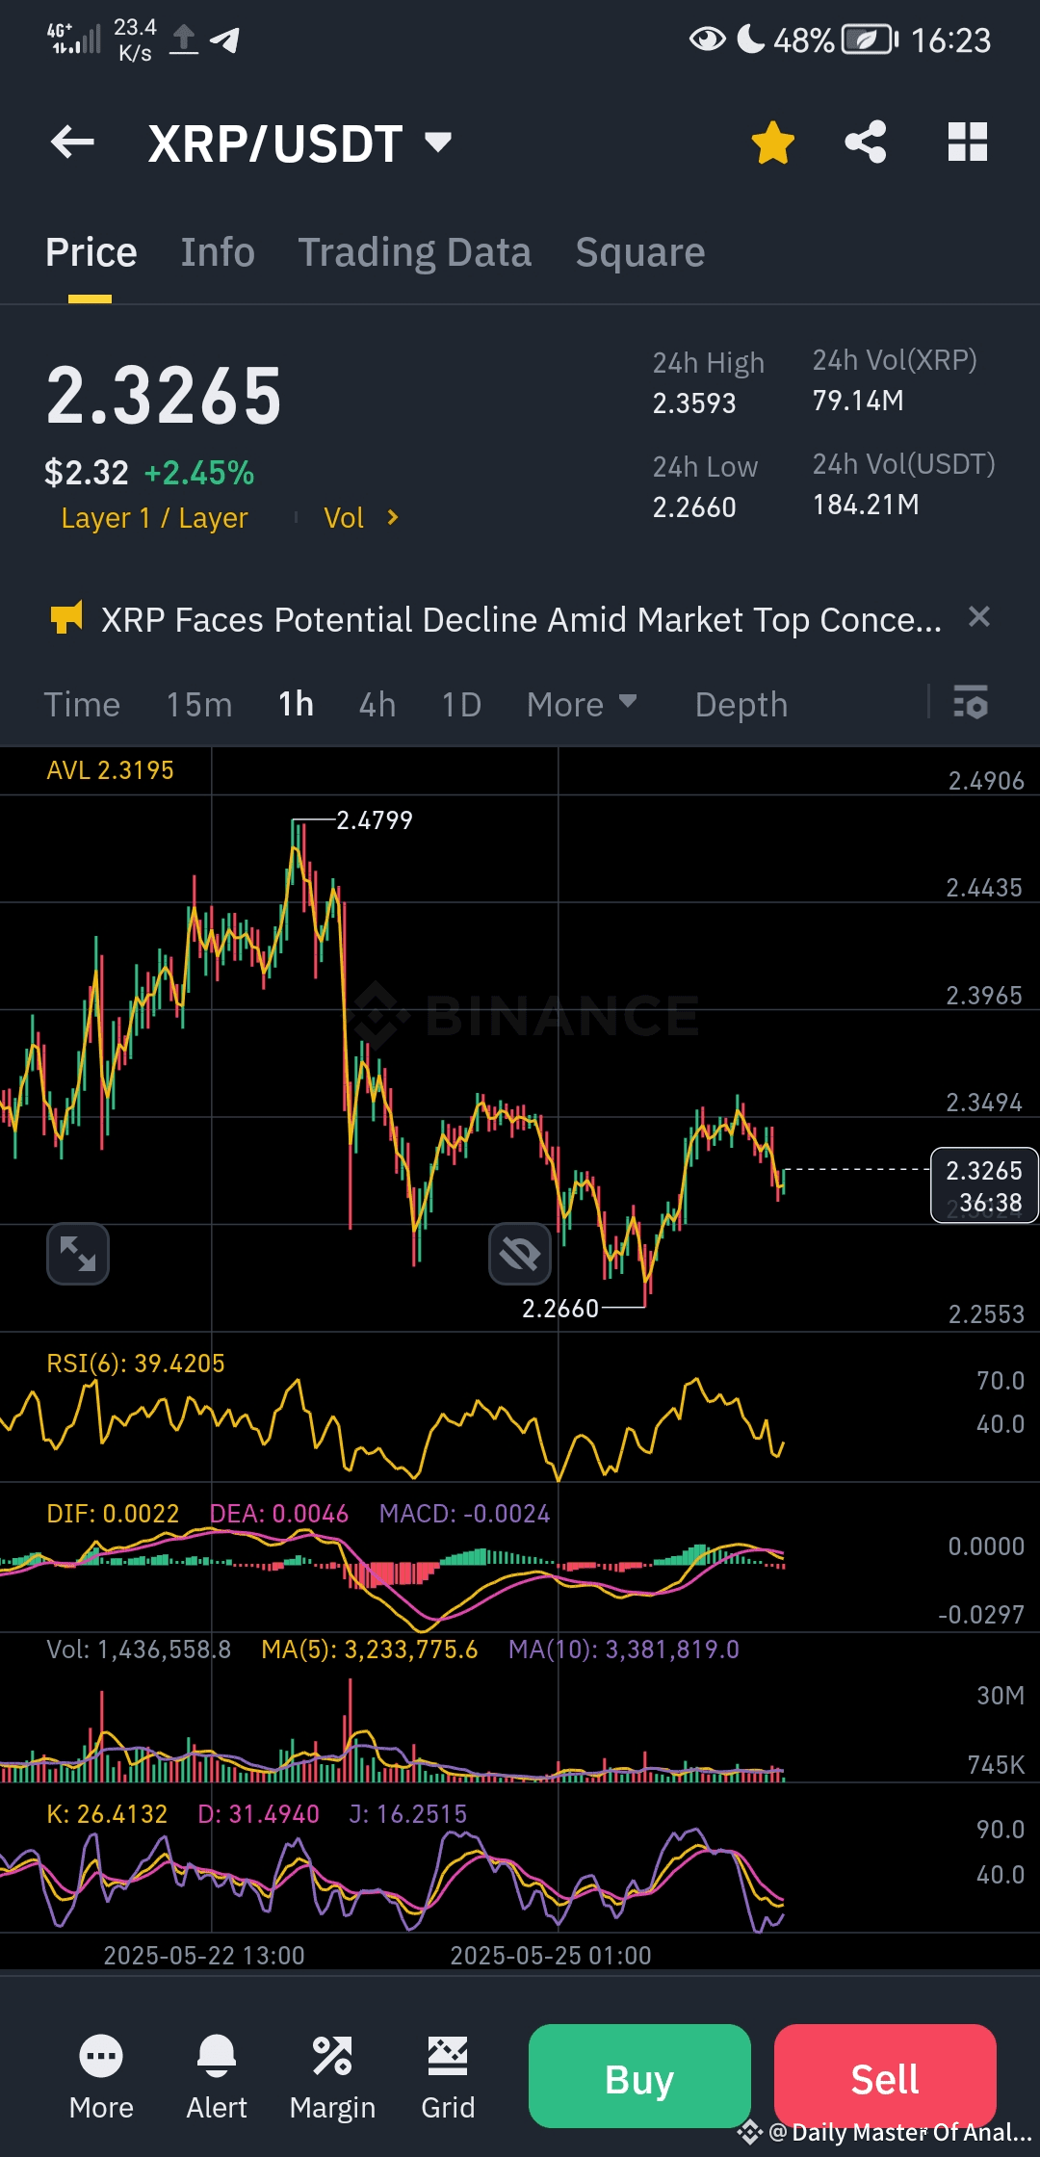Tap the 2025-05-22 13:00 time axis label

(204, 1956)
